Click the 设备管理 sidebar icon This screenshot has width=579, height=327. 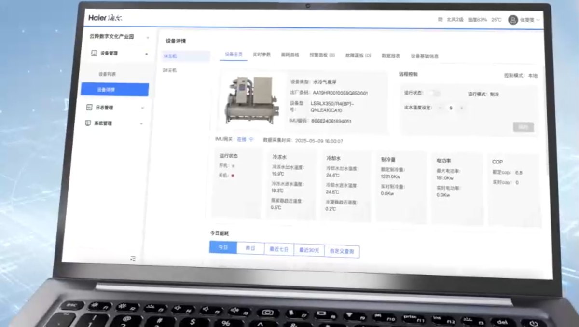pos(95,53)
